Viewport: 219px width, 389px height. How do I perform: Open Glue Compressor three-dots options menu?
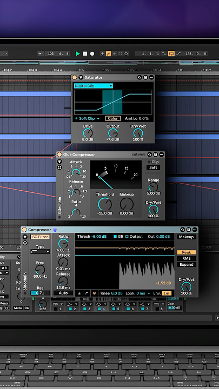tap(161, 155)
